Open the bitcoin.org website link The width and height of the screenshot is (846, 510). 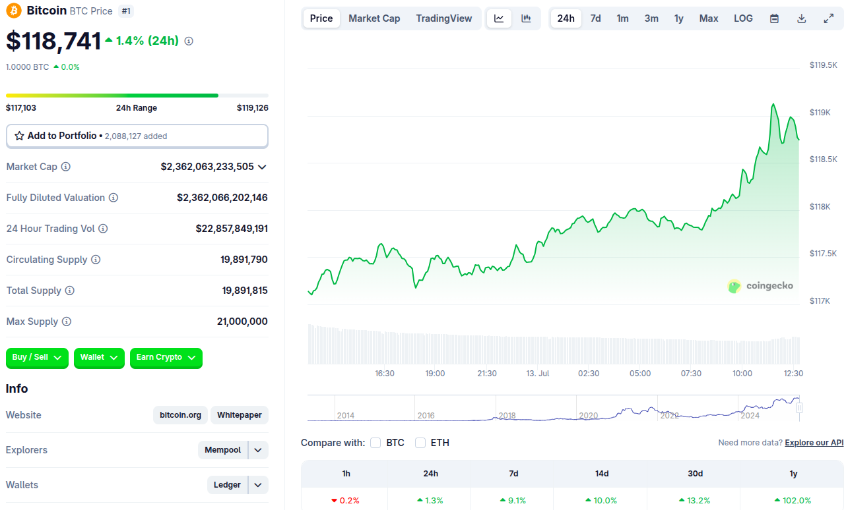180,415
